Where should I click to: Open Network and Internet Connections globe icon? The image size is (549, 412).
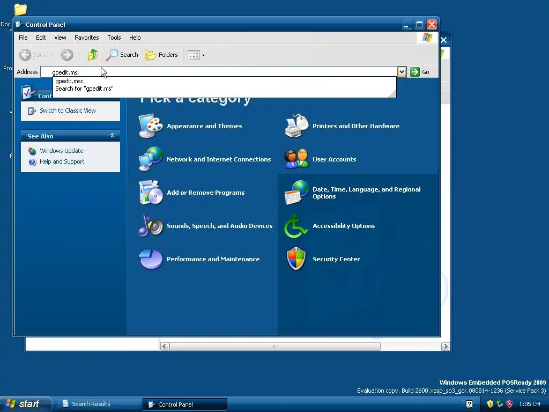click(151, 159)
